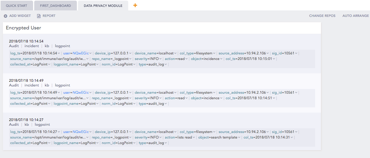Switch to the Quick Start tab
370x158 pixels.
pos(16,6)
